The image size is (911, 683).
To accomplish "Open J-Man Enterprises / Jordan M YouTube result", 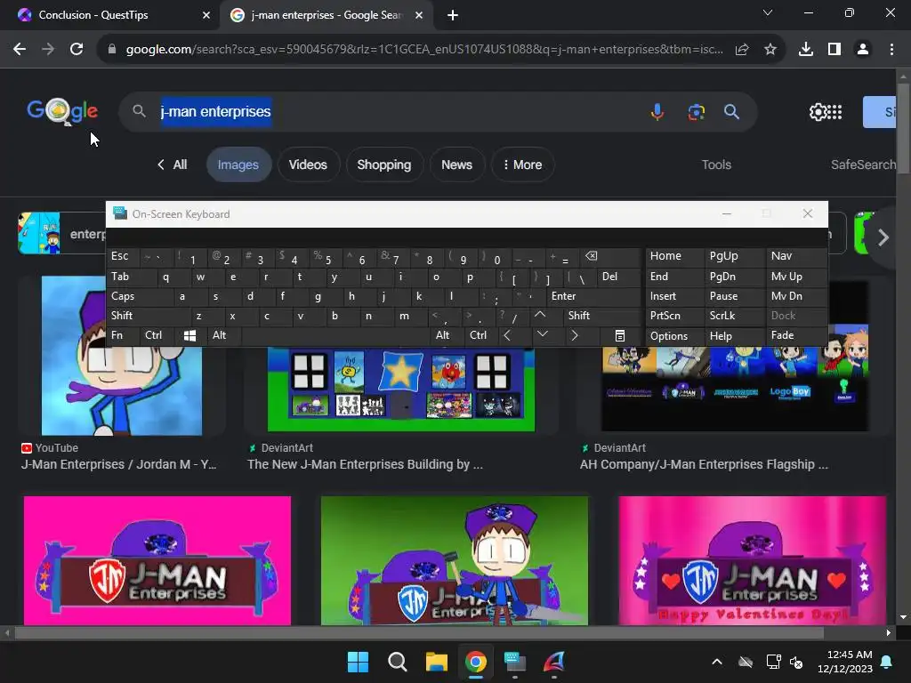I will pyautogui.click(x=118, y=464).
